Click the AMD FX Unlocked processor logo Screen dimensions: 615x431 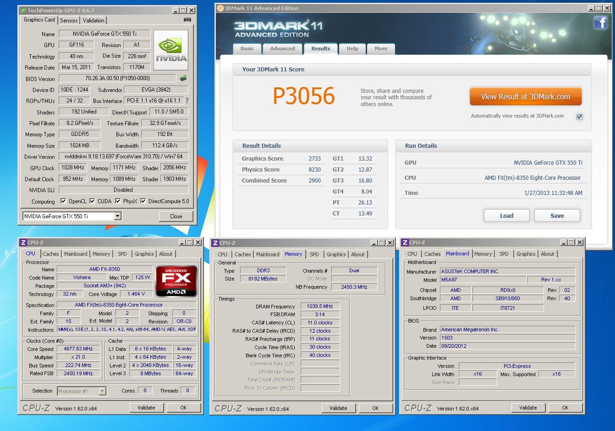pos(176,281)
